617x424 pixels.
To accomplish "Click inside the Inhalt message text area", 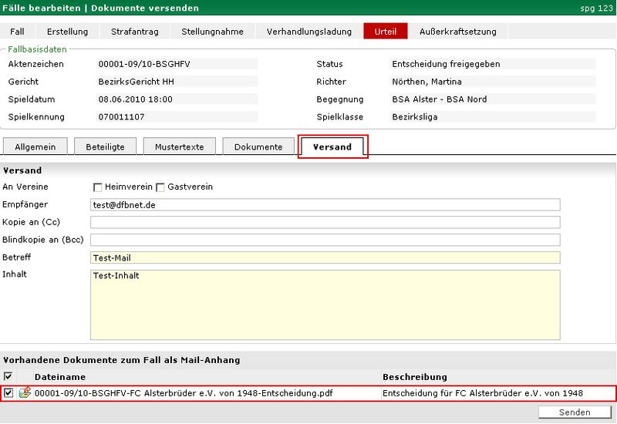I will coord(325,305).
